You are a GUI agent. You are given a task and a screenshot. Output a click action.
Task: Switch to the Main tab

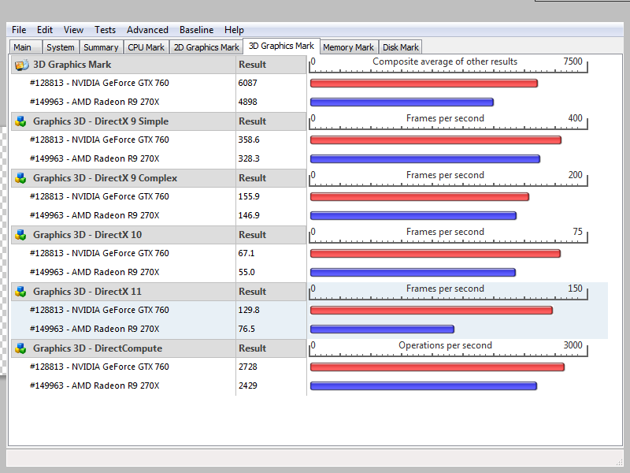coord(25,47)
